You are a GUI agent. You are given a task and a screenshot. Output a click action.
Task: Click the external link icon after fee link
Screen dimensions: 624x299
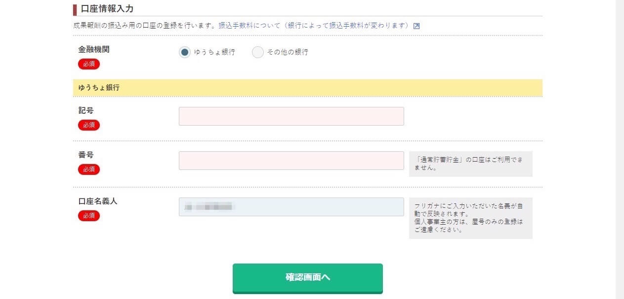416,26
